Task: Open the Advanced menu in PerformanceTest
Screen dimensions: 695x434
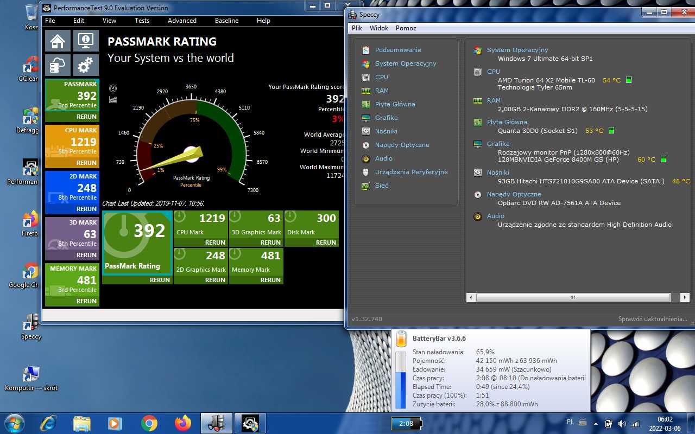Action: [182, 21]
